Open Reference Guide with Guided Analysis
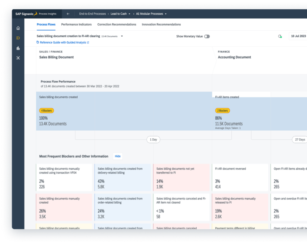This screenshot has width=307, height=244. point(63,42)
